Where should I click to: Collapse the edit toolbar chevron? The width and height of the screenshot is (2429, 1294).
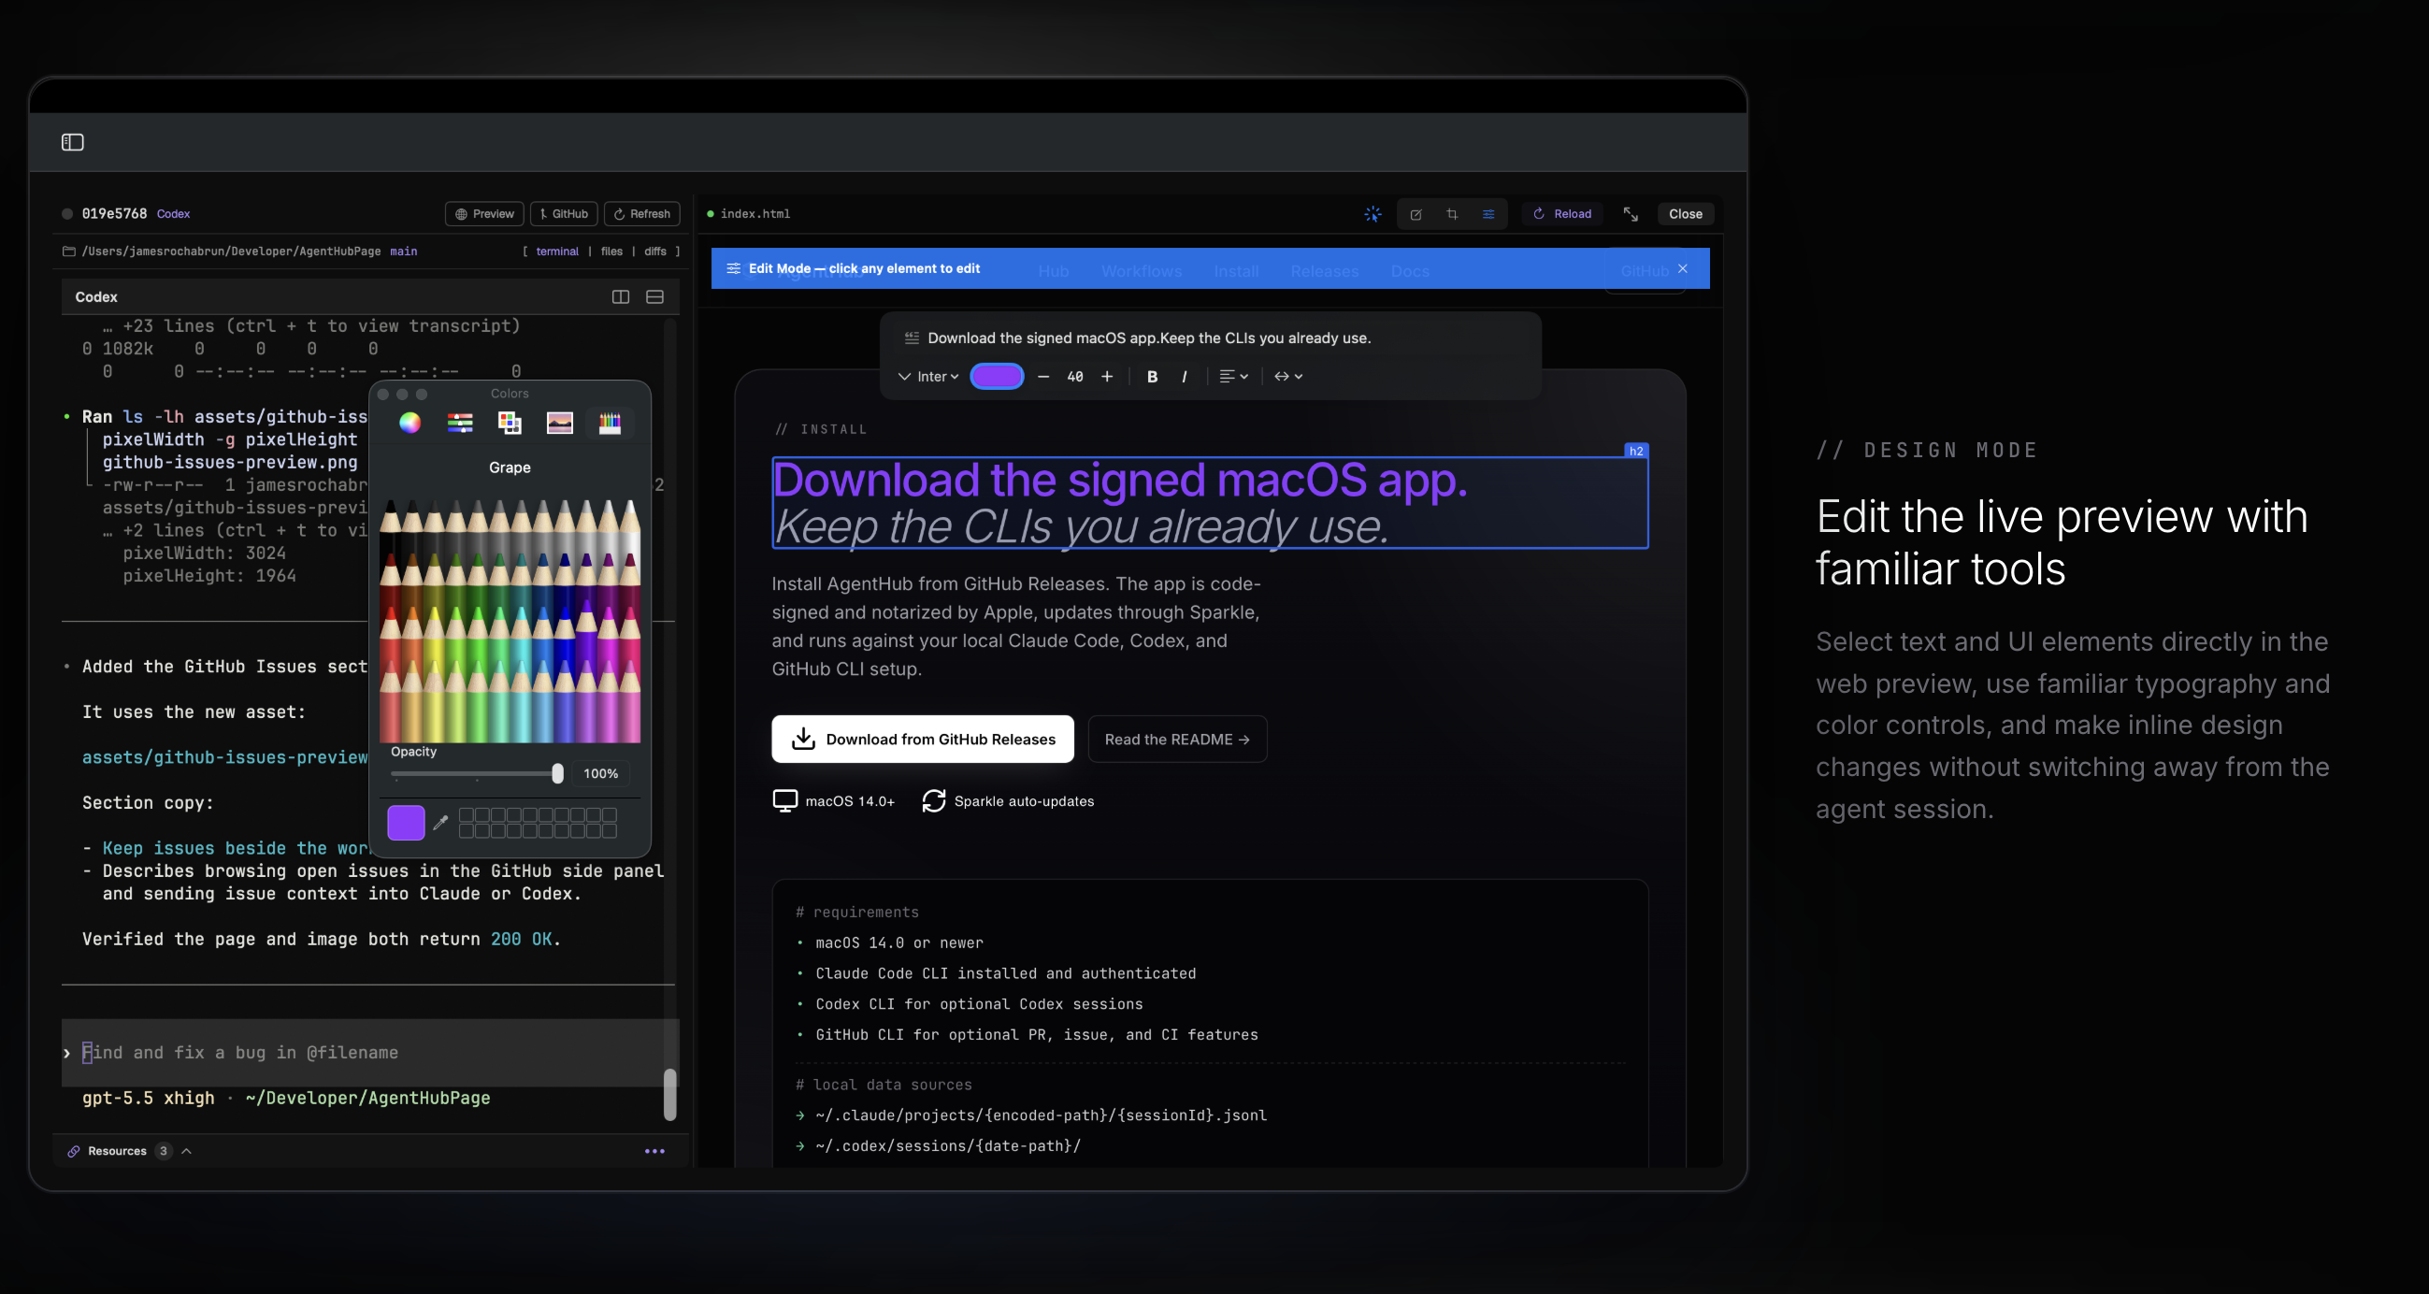pyautogui.click(x=904, y=376)
